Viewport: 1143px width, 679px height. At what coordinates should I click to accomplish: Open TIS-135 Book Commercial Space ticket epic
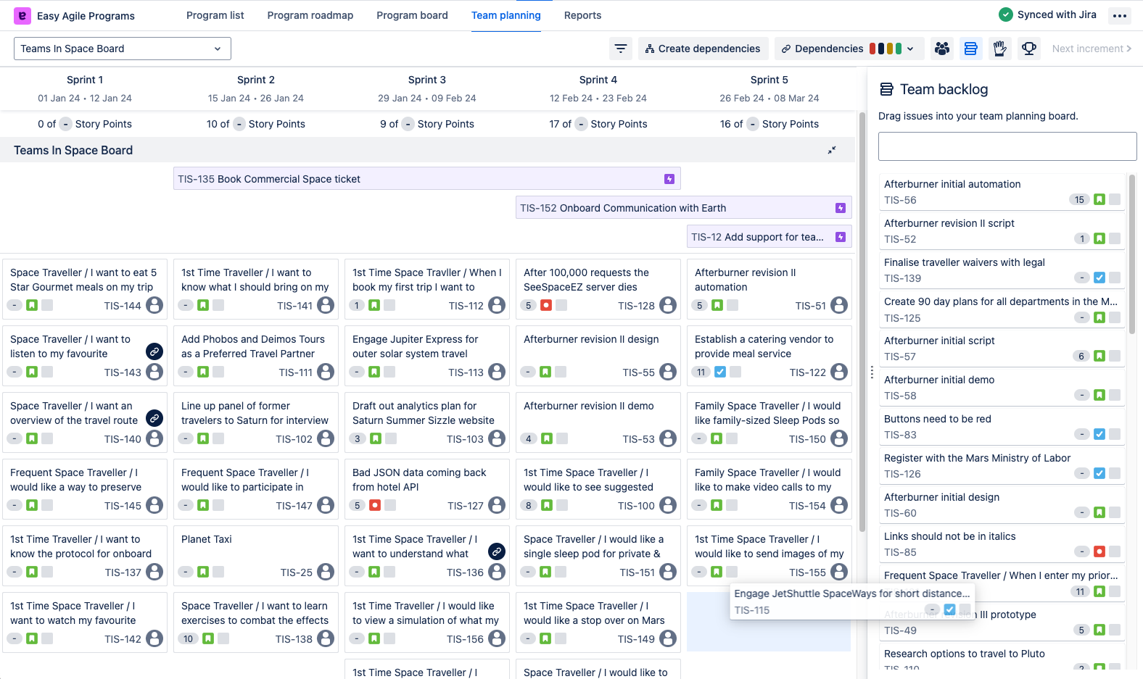[426, 179]
